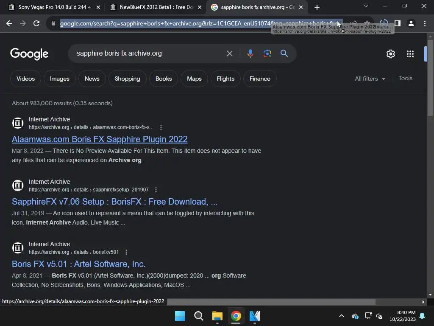Image resolution: width=434 pixels, height=326 pixels.
Task: Open Chrome side panel icon
Action: tap(398, 24)
